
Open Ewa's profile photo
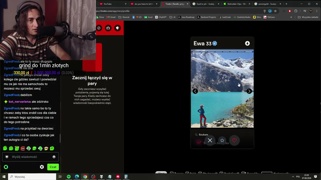(222, 89)
